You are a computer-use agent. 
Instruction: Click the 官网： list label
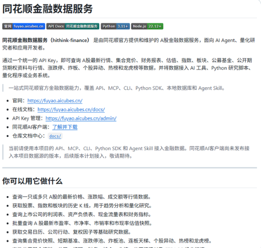click(x=19, y=101)
